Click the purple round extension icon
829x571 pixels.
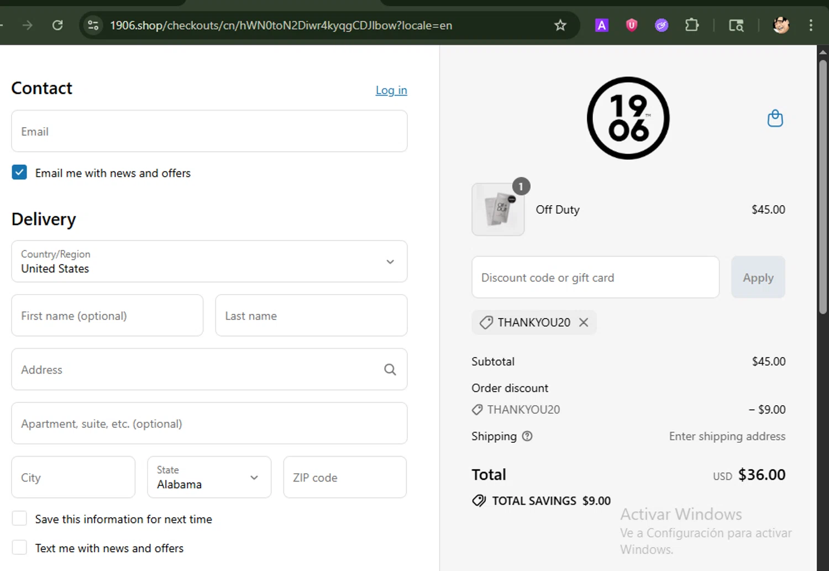[661, 25]
